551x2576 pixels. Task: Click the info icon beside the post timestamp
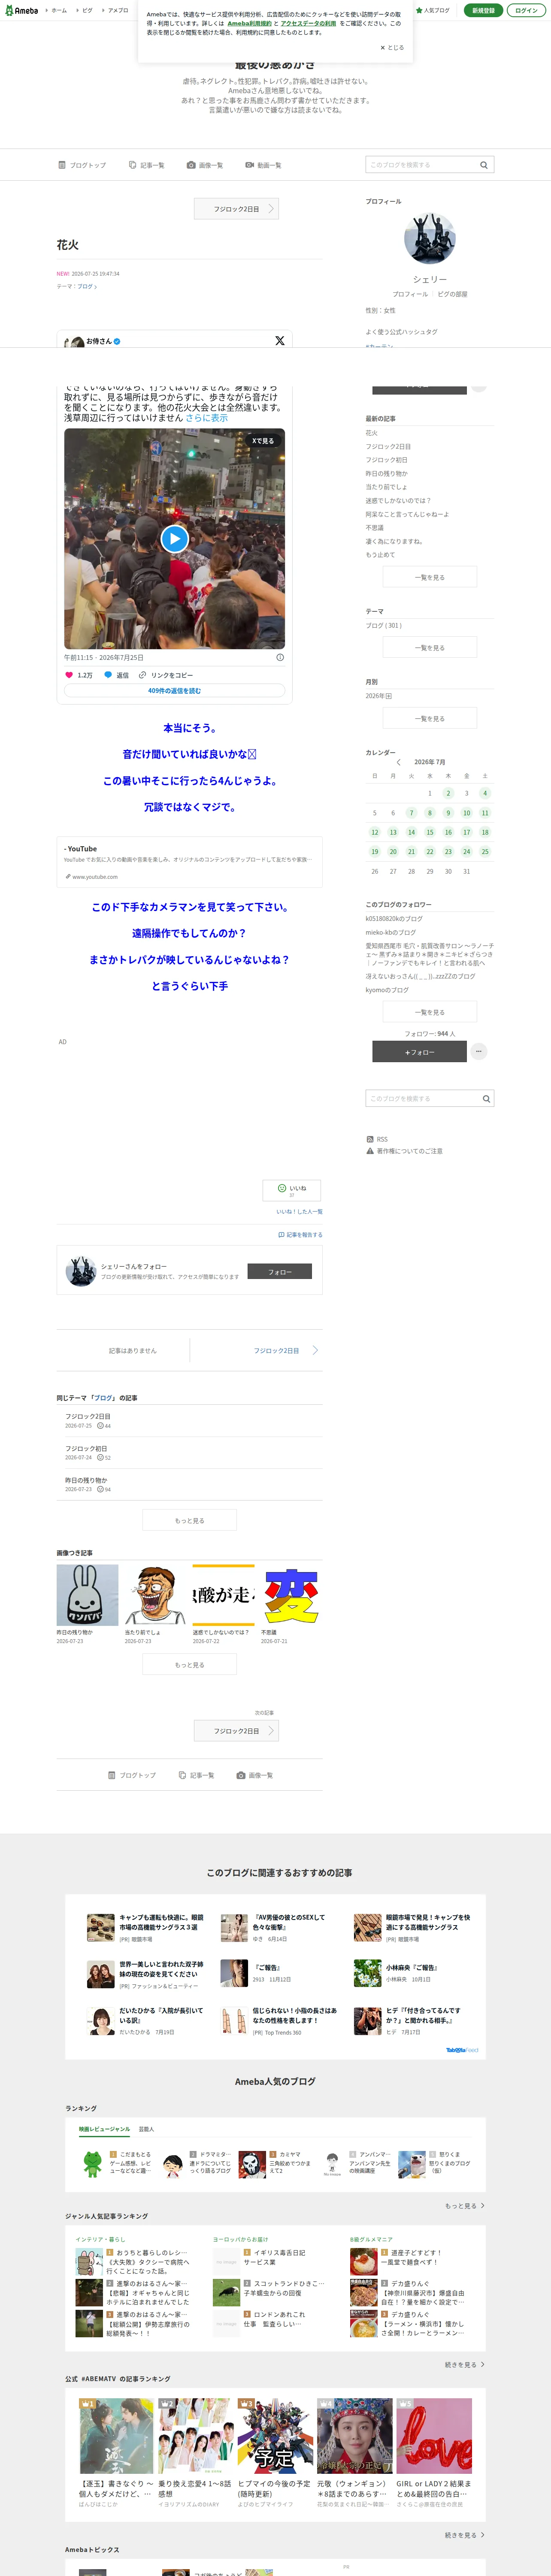tap(280, 658)
